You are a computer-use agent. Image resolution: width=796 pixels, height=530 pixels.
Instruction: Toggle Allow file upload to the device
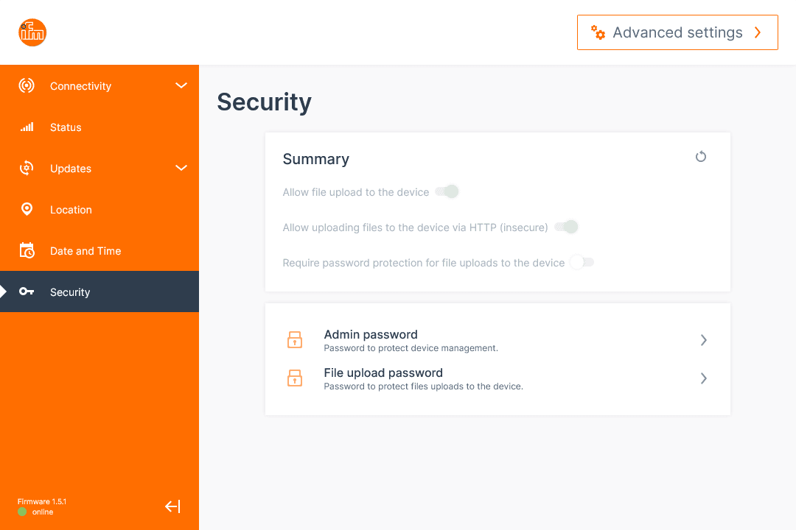pyautogui.click(x=447, y=192)
